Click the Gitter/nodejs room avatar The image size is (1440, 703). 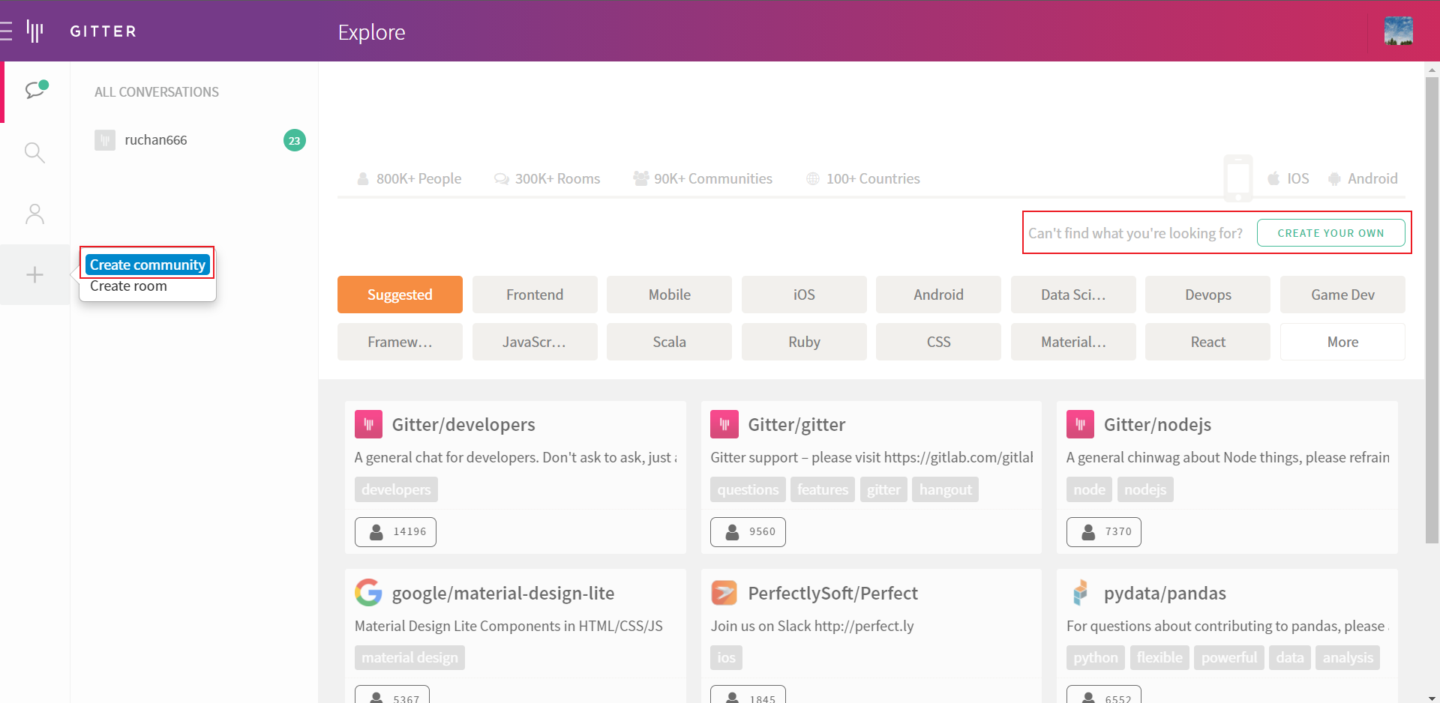click(1080, 424)
